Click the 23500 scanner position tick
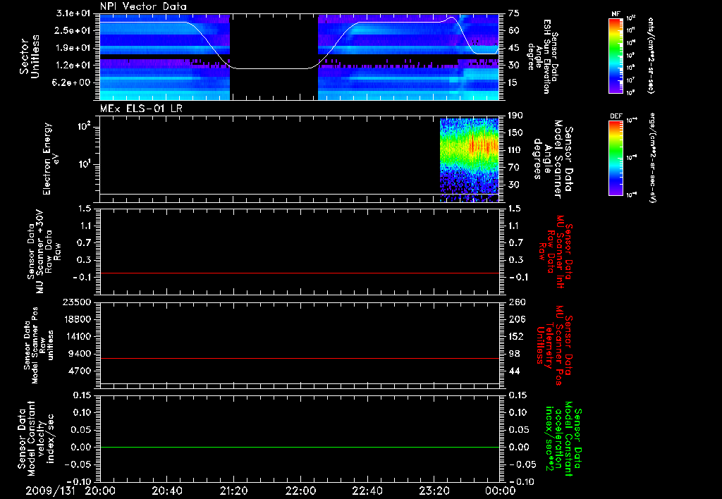 coord(78,302)
